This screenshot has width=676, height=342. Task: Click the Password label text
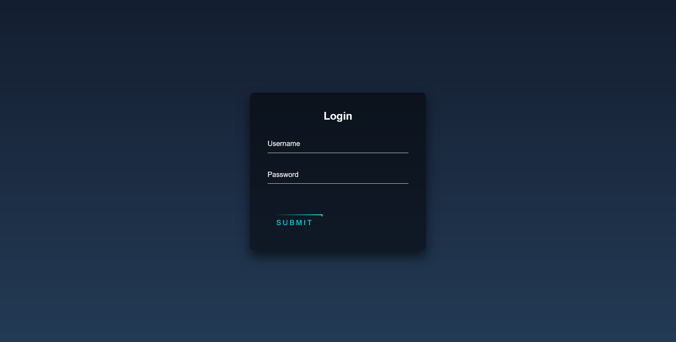283,175
